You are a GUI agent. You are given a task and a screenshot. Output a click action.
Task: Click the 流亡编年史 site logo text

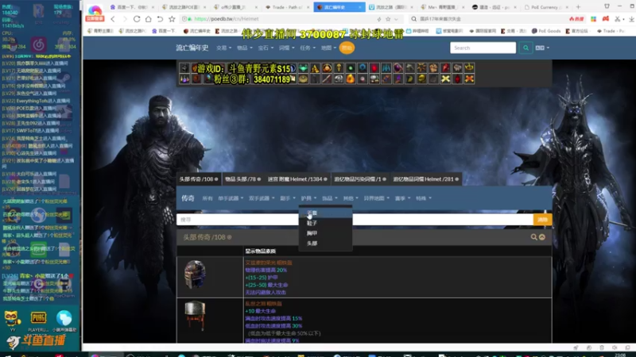[x=192, y=48]
